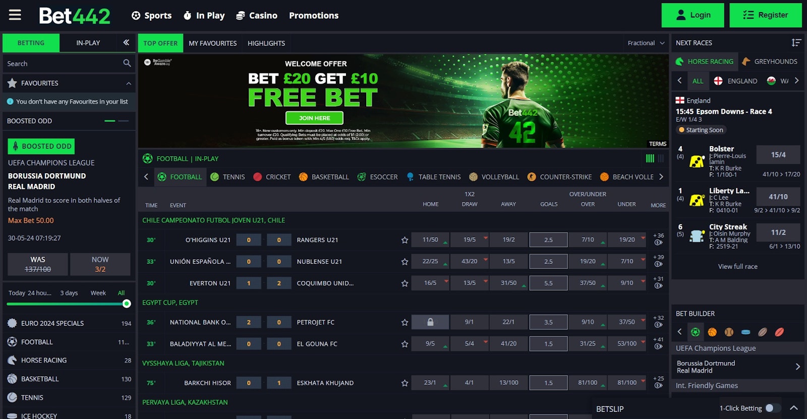The width and height of the screenshot is (807, 419).
Task: Favourite the Barkchi Hisor match star
Action: (x=405, y=383)
